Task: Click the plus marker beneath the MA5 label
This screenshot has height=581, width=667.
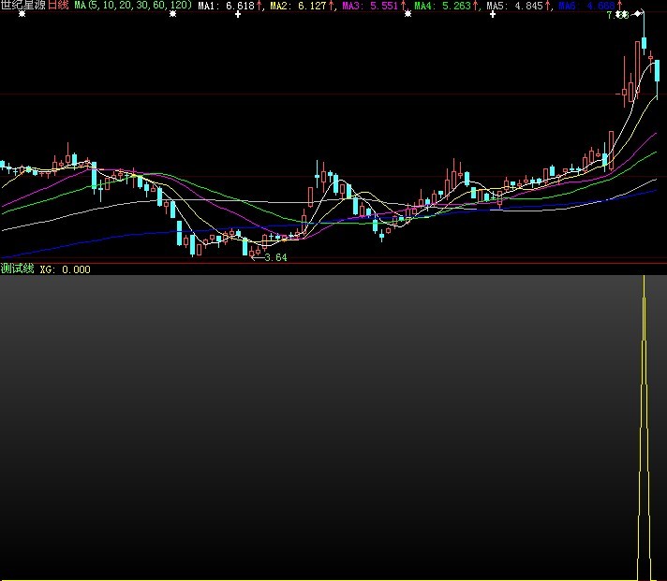Action: [493, 14]
